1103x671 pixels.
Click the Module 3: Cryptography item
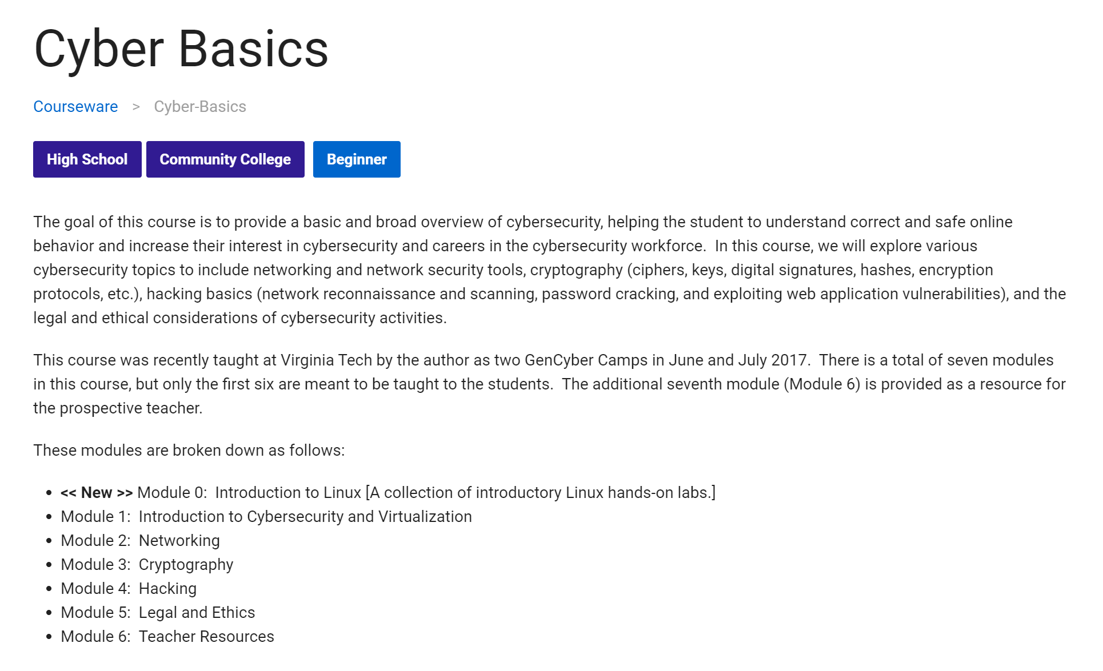[x=147, y=565]
